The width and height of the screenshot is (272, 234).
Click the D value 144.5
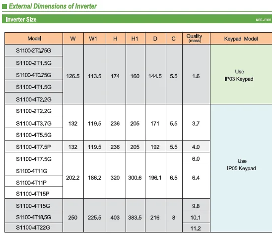coord(155,76)
